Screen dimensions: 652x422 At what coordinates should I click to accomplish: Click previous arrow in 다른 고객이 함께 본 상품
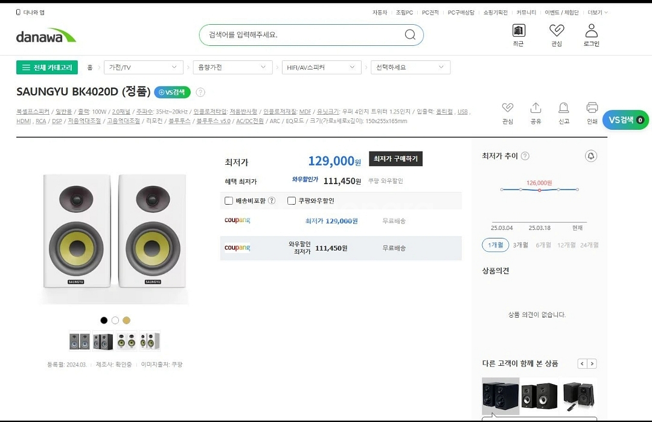582,364
